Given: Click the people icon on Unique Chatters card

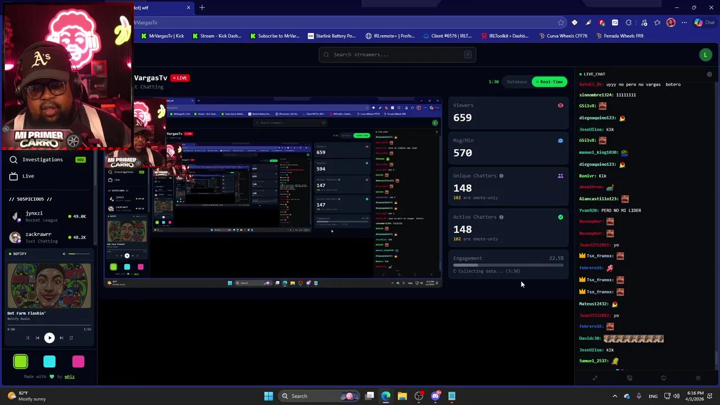Looking at the screenshot, I should coord(560,176).
